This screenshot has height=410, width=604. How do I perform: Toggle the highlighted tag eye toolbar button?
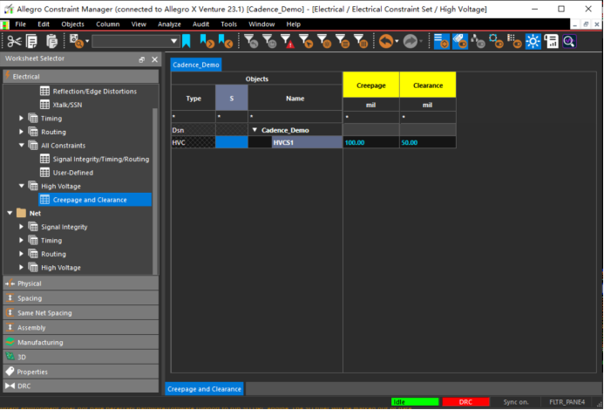(x=460, y=41)
